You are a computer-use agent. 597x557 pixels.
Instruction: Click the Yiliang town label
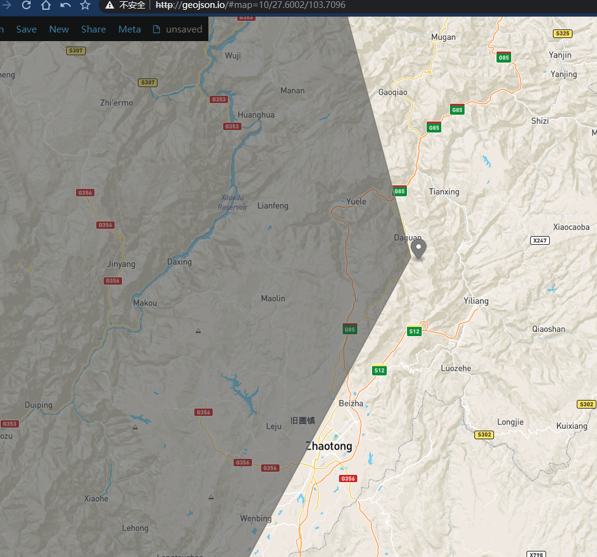[x=476, y=301]
